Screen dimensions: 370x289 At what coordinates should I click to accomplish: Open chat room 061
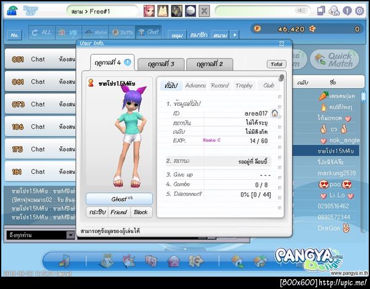pos(41,81)
